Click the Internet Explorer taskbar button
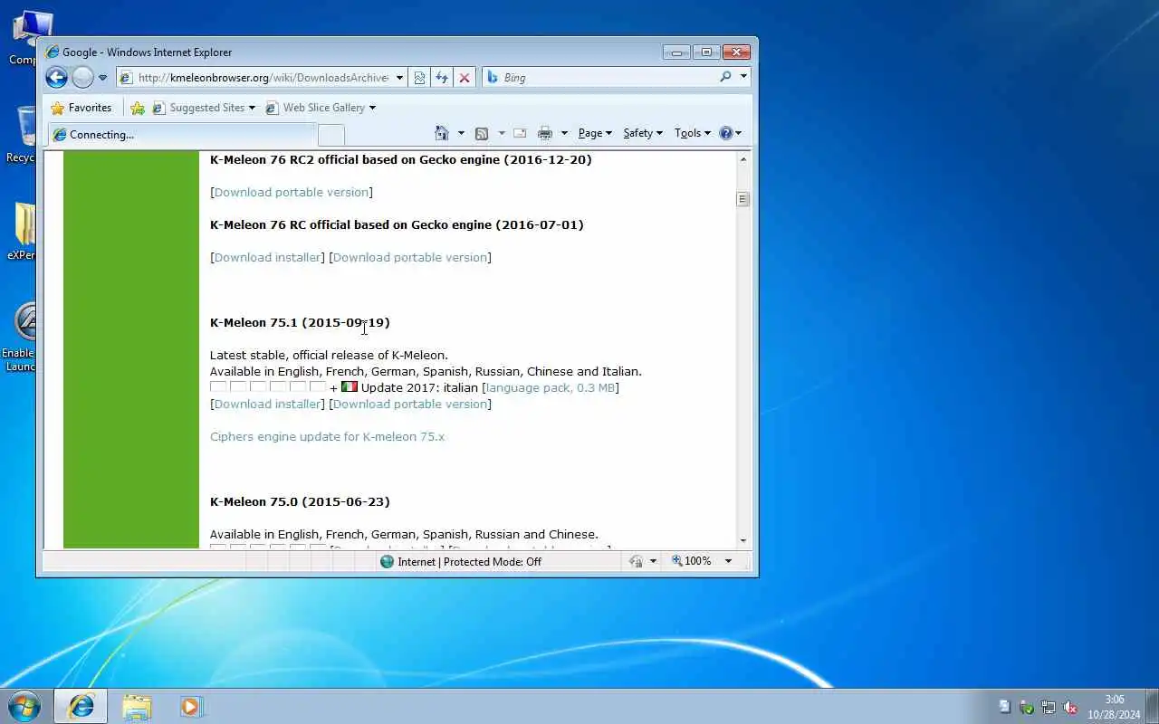This screenshot has width=1159, height=724. pos(81,706)
